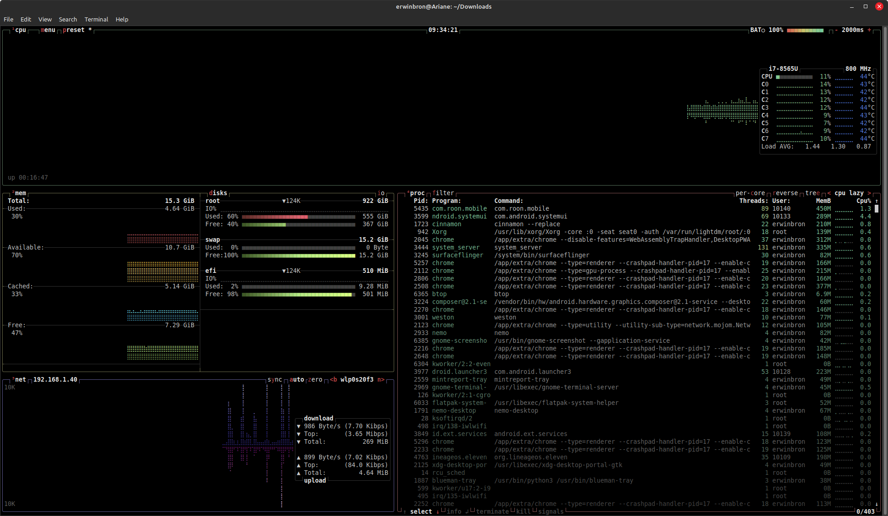Toggle the io mode in disks panel
This screenshot has width=888, height=516.
[381, 193]
